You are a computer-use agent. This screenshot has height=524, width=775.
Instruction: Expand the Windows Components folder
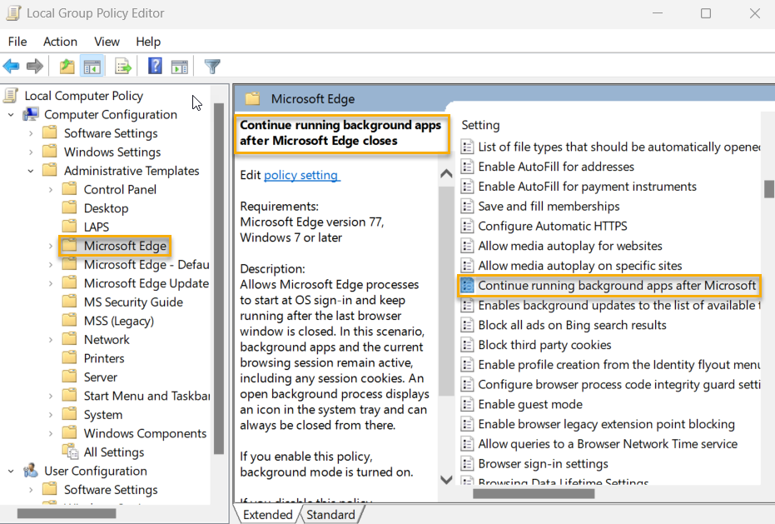tap(51, 433)
